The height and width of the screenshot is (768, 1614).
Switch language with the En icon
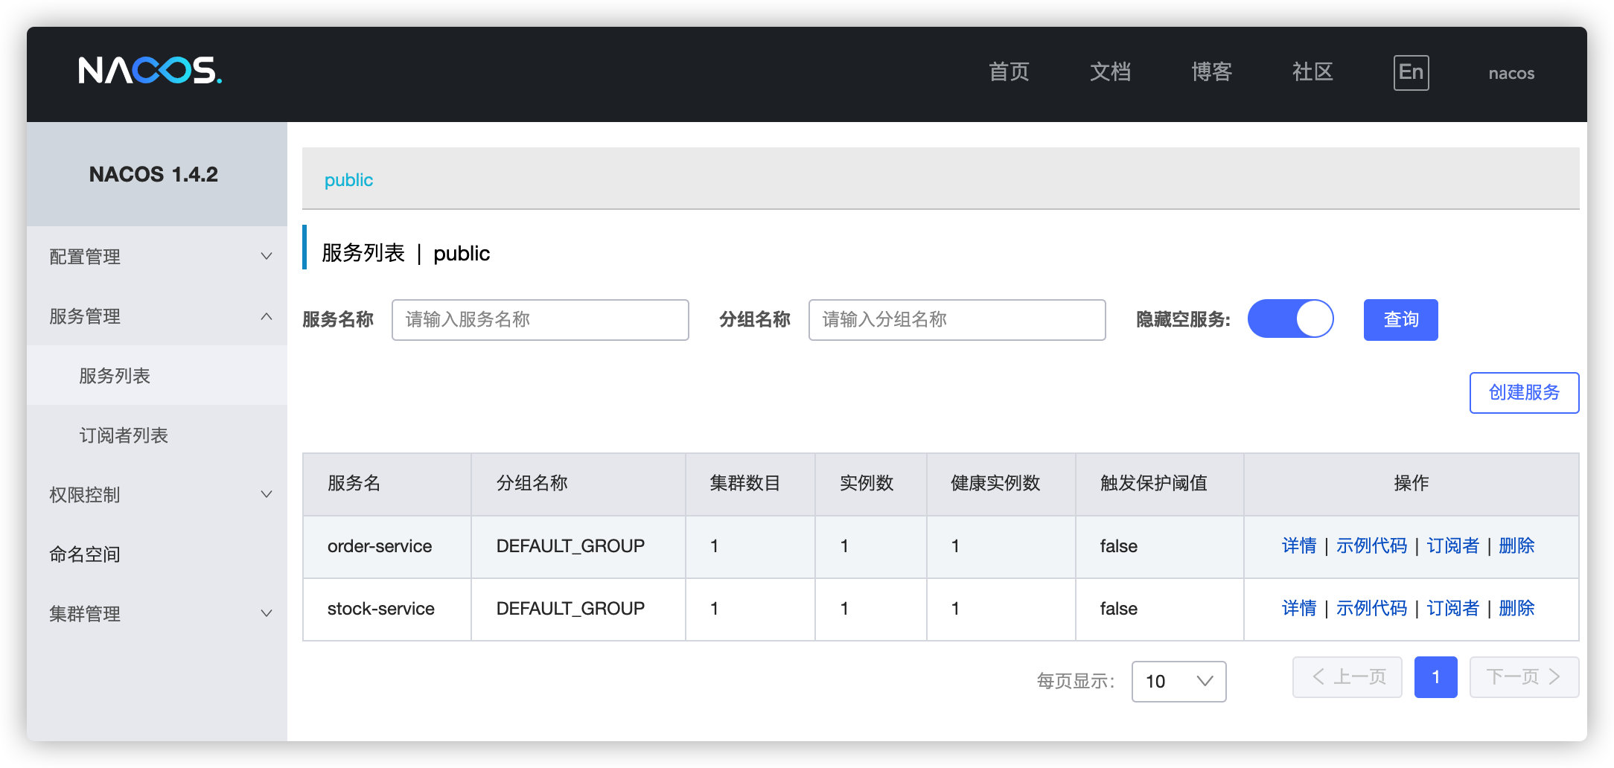1411,72
